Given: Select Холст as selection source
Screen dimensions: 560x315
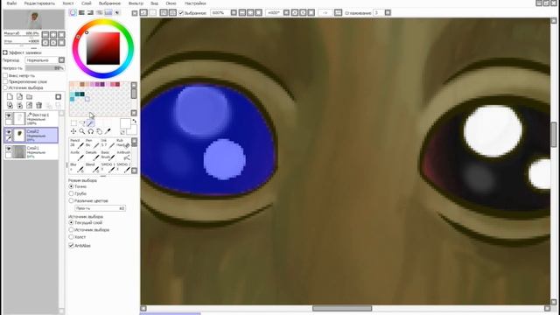Looking at the screenshot, I should [71, 237].
